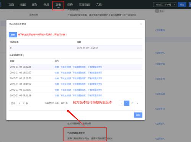Toggle the 关闭 switch in background page
The height and width of the screenshot is (142, 191).
[x=157, y=11]
